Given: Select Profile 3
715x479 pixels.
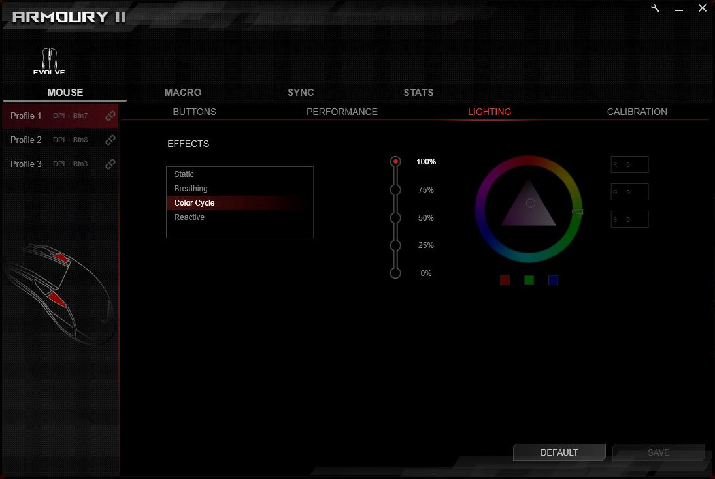Looking at the screenshot, I should click(x=60, y=164).
